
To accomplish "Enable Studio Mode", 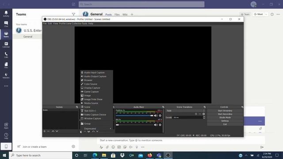I will pos(225,117).
